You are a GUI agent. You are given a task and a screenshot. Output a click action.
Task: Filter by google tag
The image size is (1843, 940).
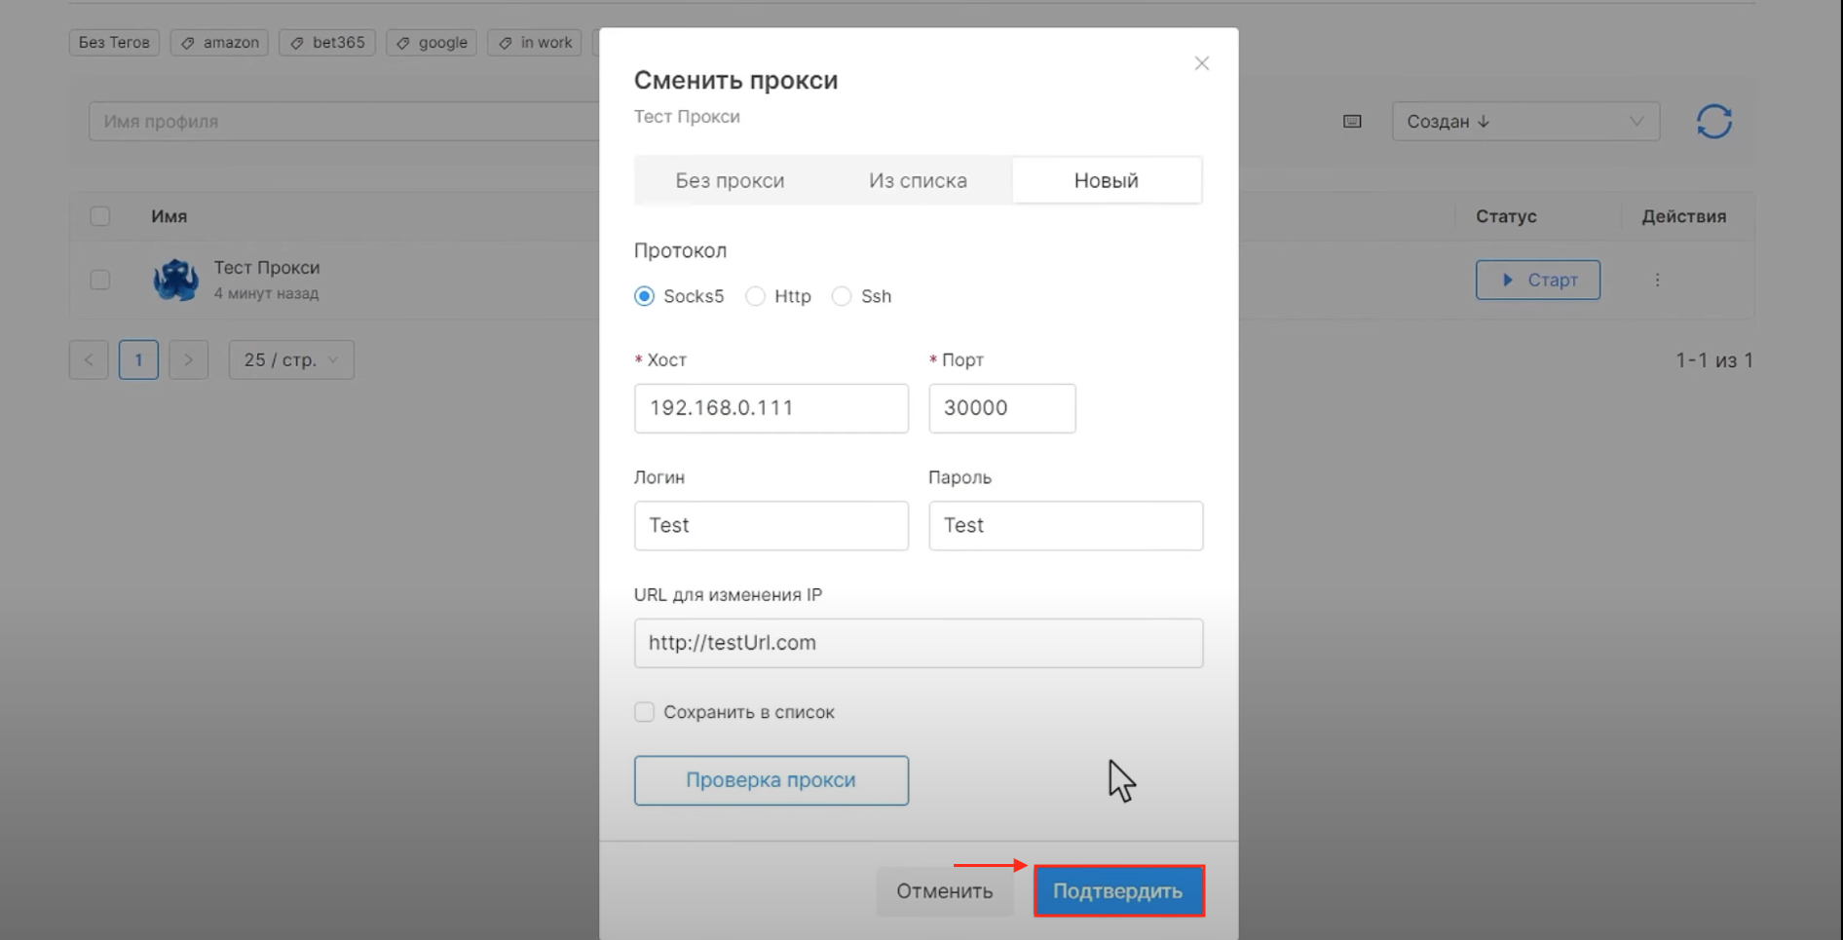(432, 43)
